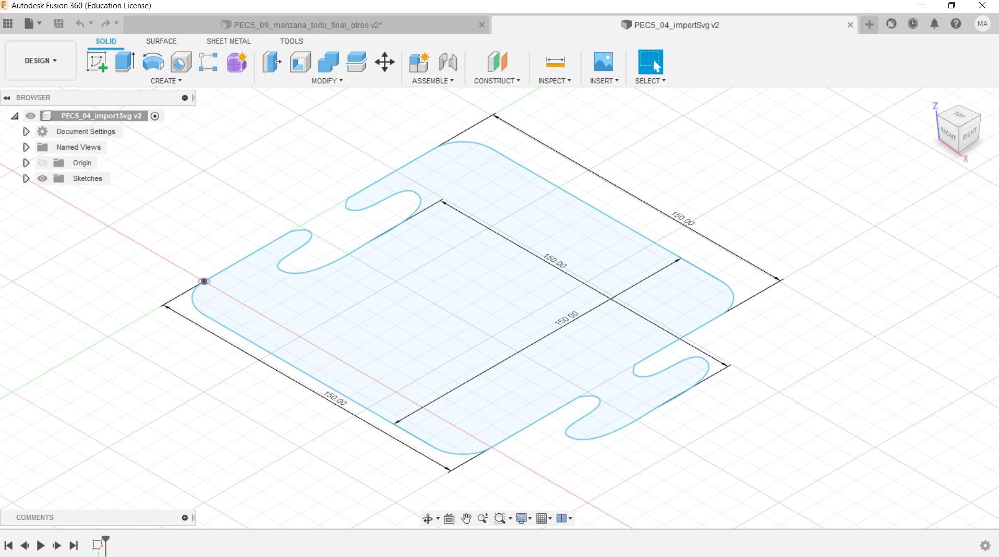Collapse the PEC5_04_importSvg v2 root node
Screen dimensions: 999x557
(x=15, y=116)
